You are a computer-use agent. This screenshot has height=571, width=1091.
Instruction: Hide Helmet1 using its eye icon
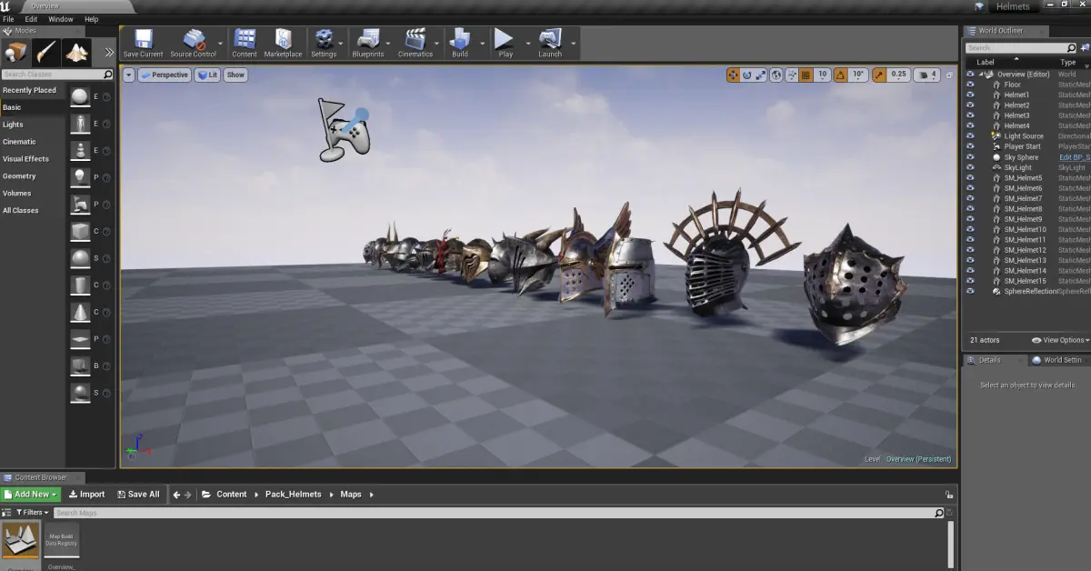[970, 95]
